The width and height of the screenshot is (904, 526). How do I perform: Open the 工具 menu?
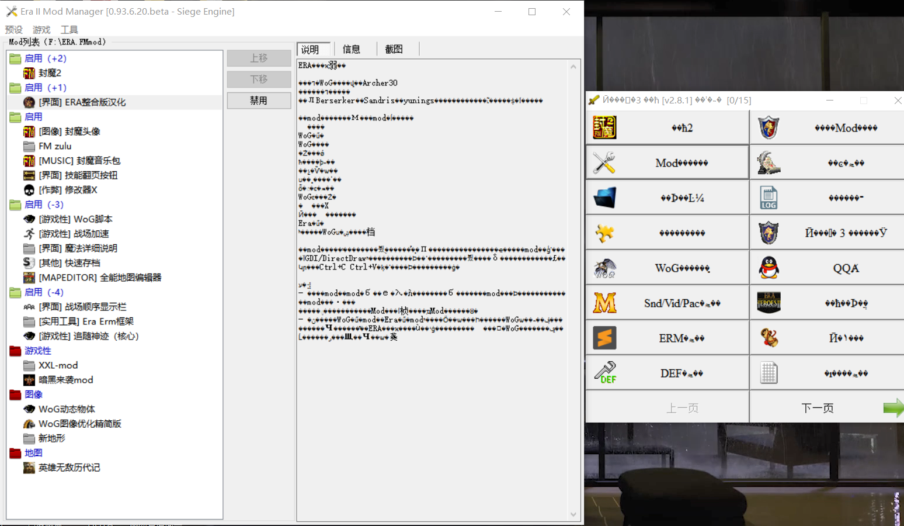[69, 29]
